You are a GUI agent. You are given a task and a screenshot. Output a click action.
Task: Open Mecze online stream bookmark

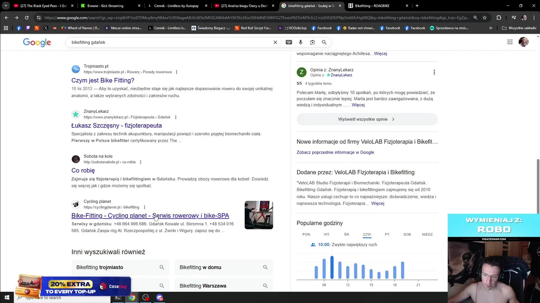[123, 28]
